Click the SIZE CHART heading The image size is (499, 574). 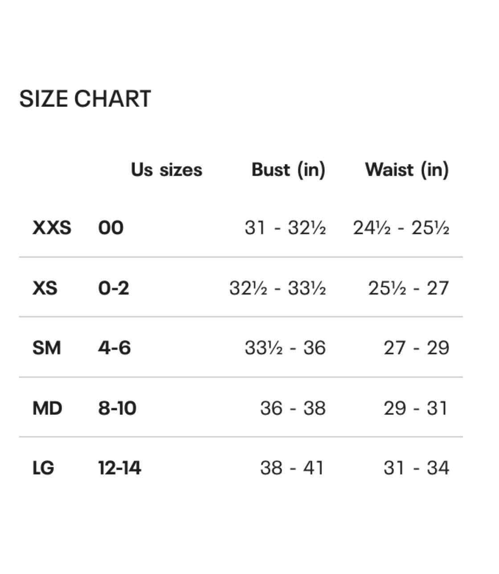(x=85, y=98)
